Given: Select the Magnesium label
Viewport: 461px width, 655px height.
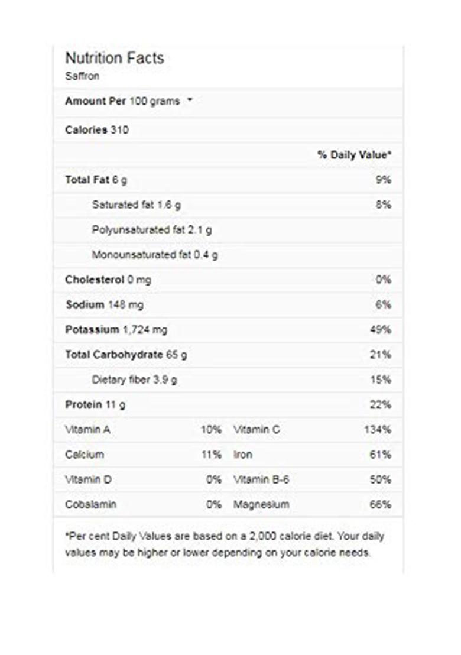Looking at the screenshot, I should [x=261, y=504].
